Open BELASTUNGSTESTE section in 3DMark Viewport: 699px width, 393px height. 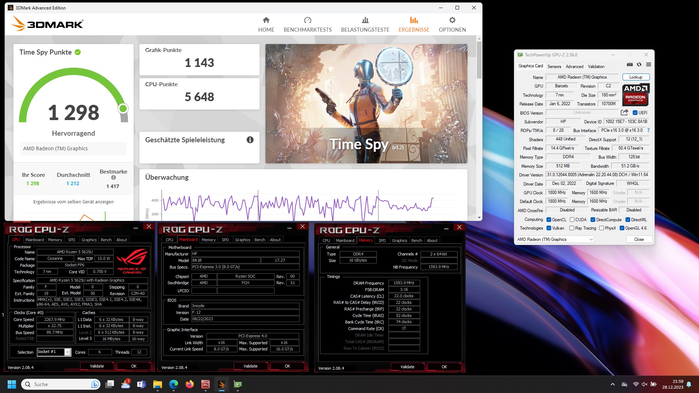pos(365,24)
